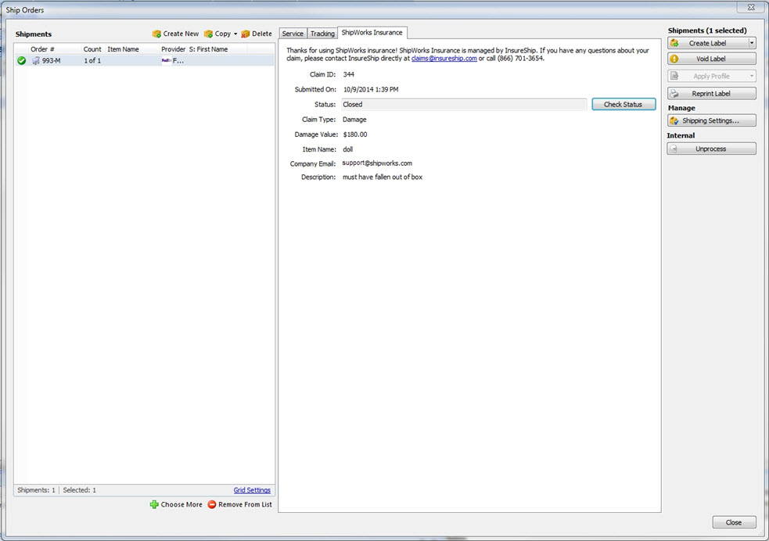Click the Close button at bottom
Viewport: 769px width, 541px height.
pos(734,522)
